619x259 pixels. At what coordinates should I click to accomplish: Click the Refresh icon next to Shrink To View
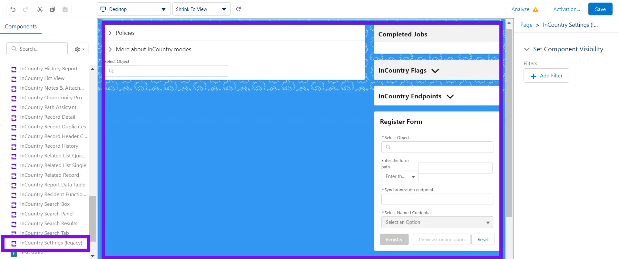239,9
